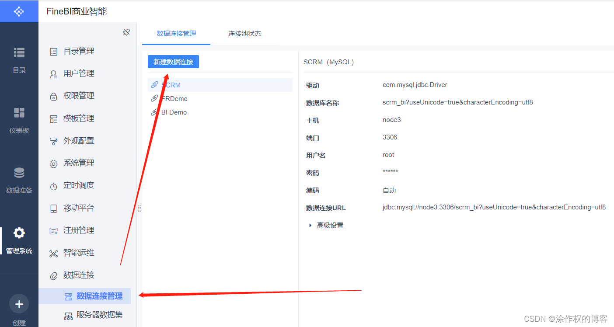The height and width of the screenshot is (327, 614).
Task: Click the FineBI商业智能 header title
Action: click(x=77, y=11)
